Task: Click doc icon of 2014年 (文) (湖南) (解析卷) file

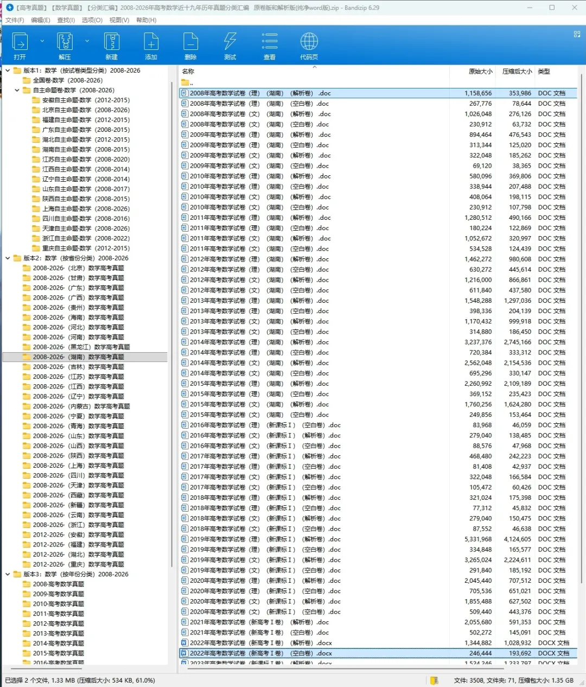Action: [x=184, y=362]
